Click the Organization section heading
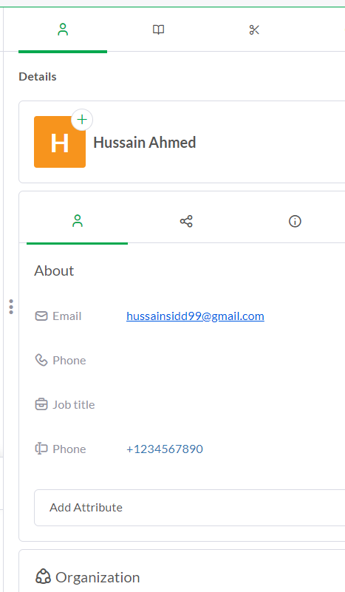Viewport: 345px width, 592px height. click(98, 578)
